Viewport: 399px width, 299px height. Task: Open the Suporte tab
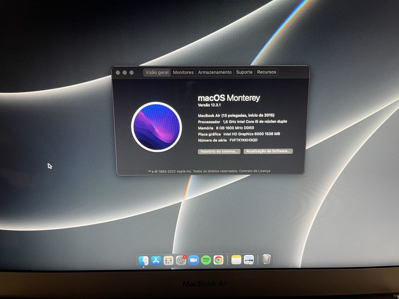pos(244,72)
